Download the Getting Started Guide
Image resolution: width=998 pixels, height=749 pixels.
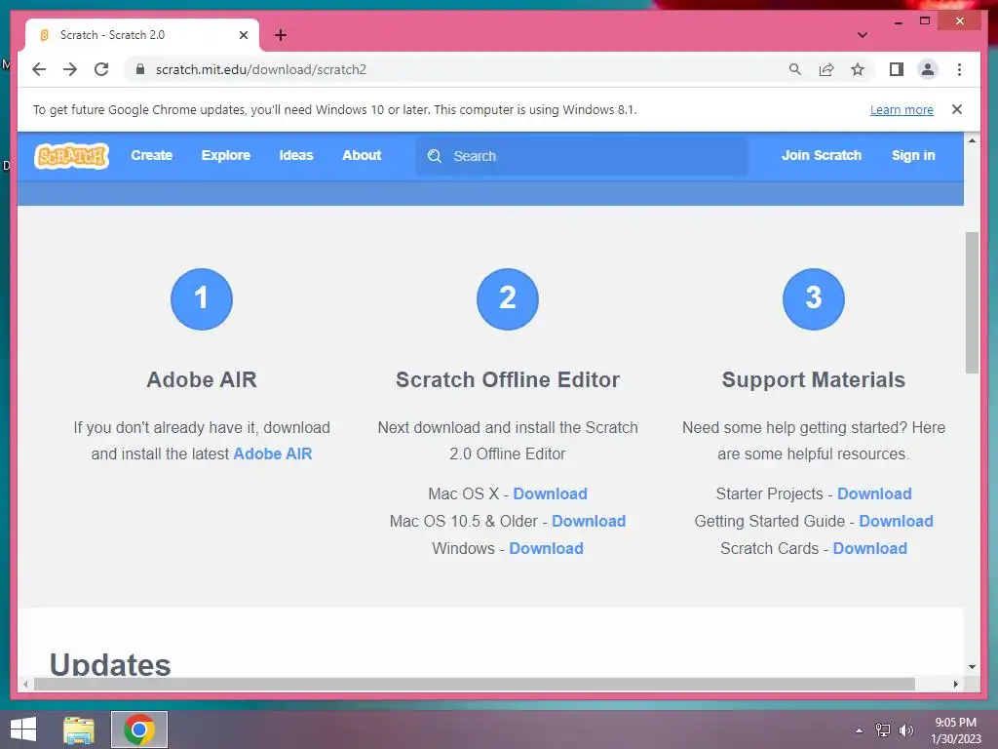click(x=897, y=522)
